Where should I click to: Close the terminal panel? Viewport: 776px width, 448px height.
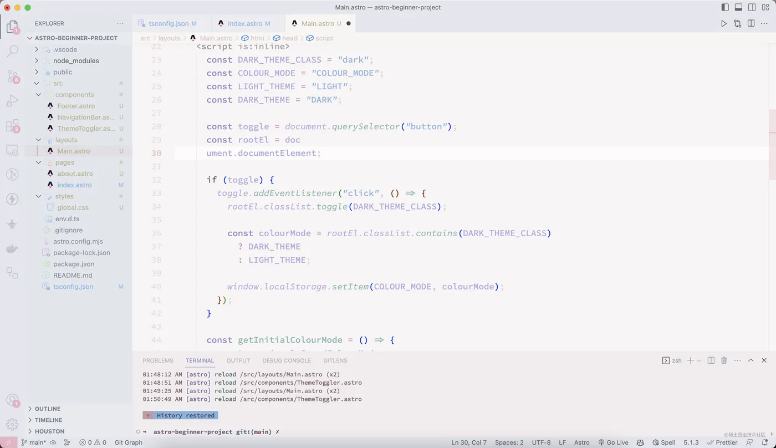click(764, 360)
